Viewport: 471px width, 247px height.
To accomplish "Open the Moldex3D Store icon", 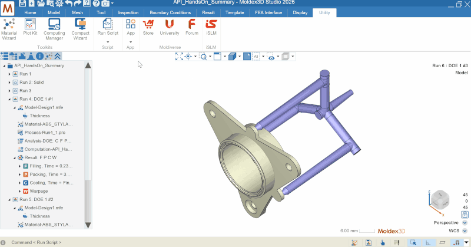I will coord(148,27).
